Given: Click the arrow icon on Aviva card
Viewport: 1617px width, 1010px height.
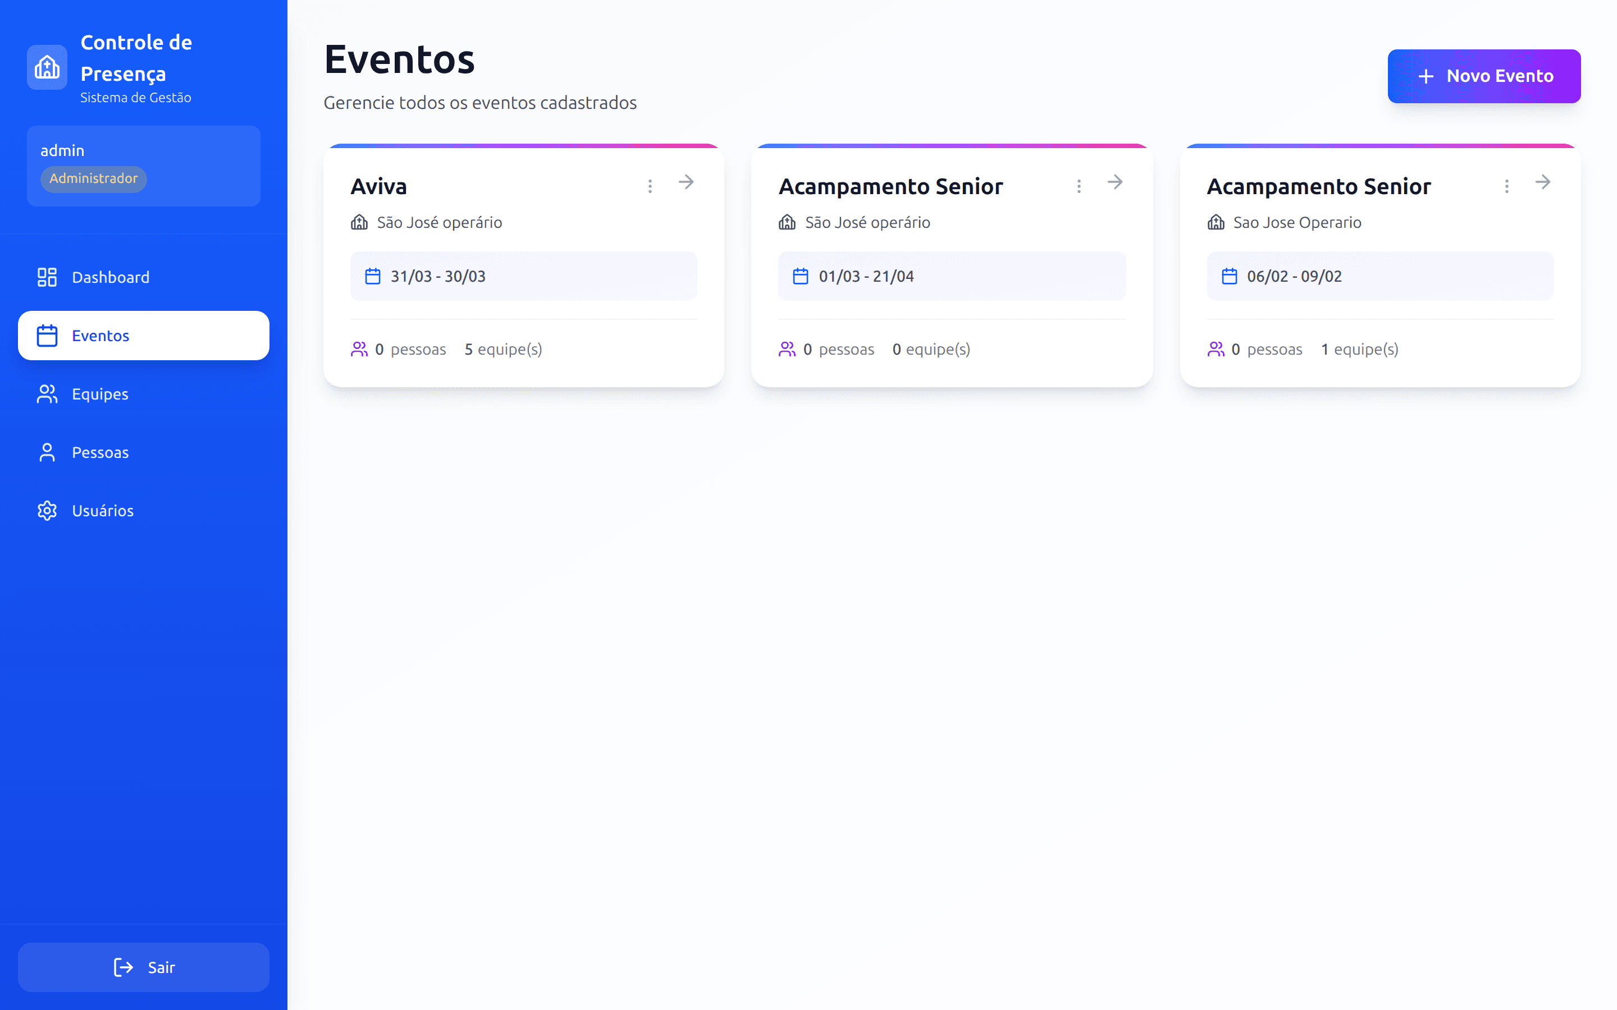Looking at the screenshot, I should click(686, 182).
